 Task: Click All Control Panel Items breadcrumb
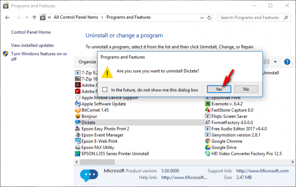click(76, 17)
